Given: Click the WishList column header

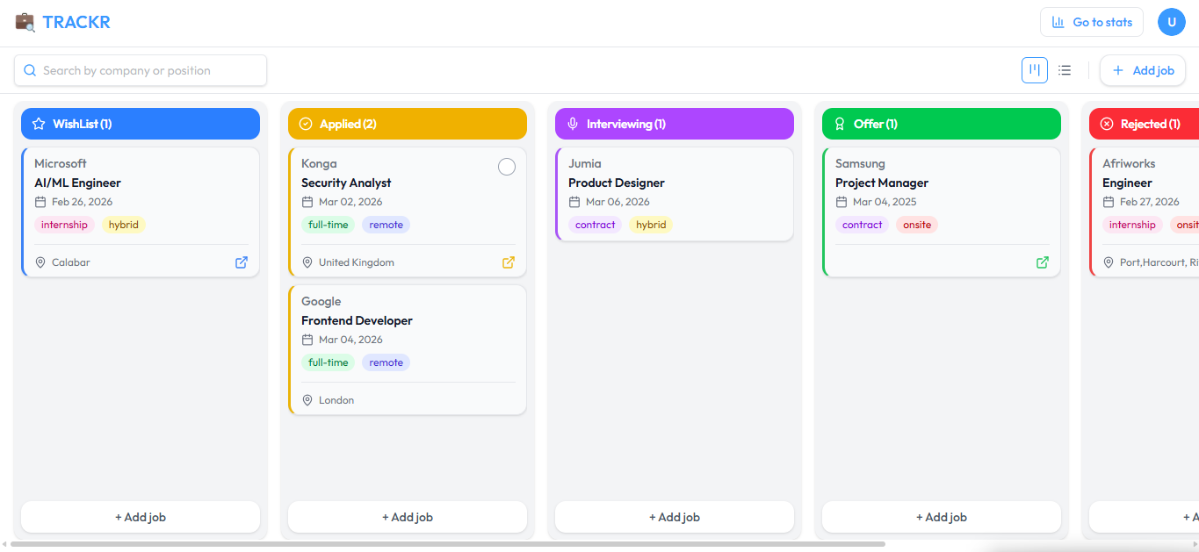Looking at the screenshot, I should click(141, 124).
